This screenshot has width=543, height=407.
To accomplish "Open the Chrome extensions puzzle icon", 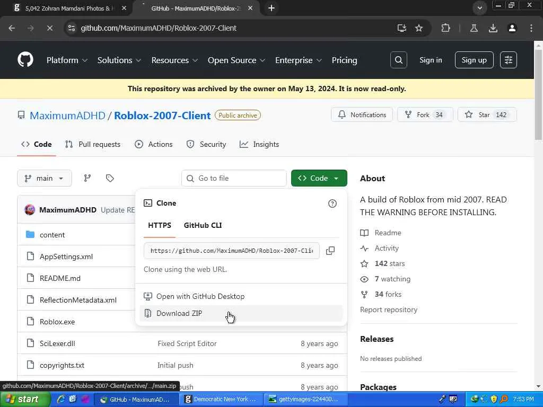I will coord(445,28).
